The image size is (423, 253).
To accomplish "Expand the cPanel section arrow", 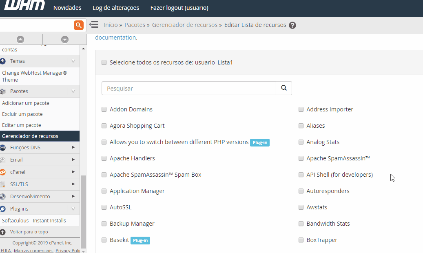I will click(73, 172).
